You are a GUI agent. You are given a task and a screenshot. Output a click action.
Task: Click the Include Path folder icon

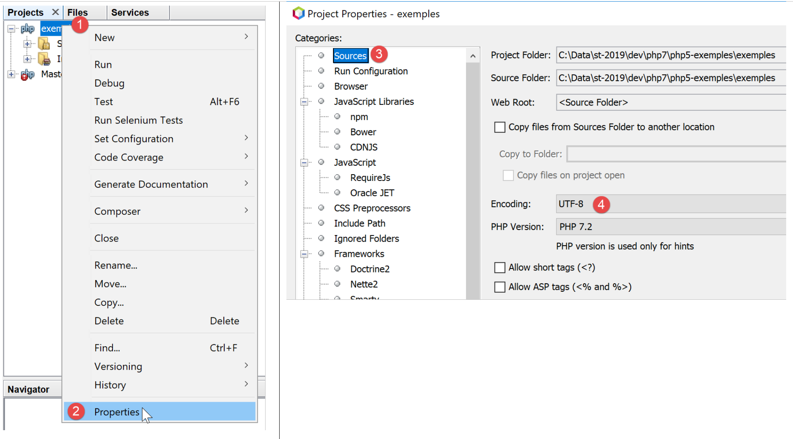[44, 59]
